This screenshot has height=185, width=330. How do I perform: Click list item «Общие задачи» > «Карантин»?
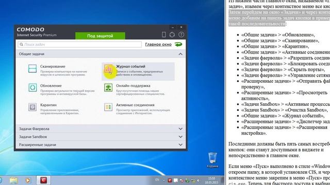(x=275, y=46)
